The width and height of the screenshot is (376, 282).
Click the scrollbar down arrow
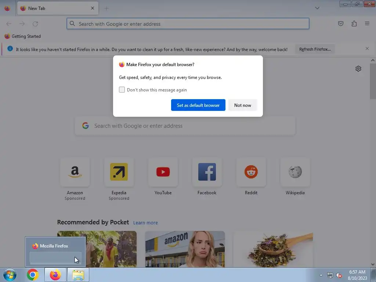(x=373, y=264)
